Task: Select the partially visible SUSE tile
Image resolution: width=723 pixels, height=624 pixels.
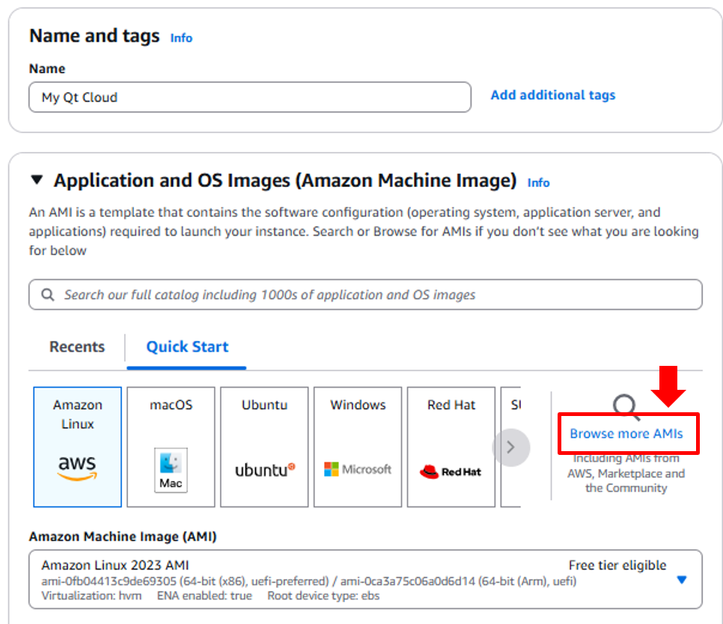Action: pyautogui.click(x=513, y=447)
